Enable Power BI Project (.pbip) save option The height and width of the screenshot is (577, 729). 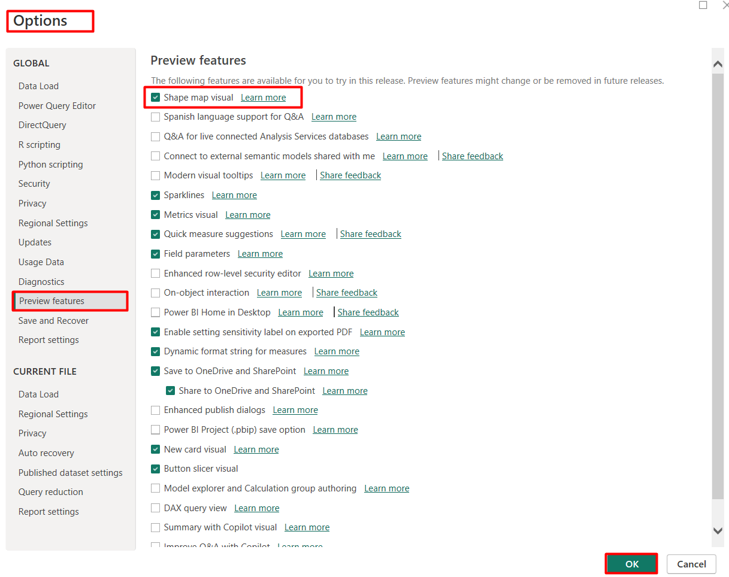155,429
